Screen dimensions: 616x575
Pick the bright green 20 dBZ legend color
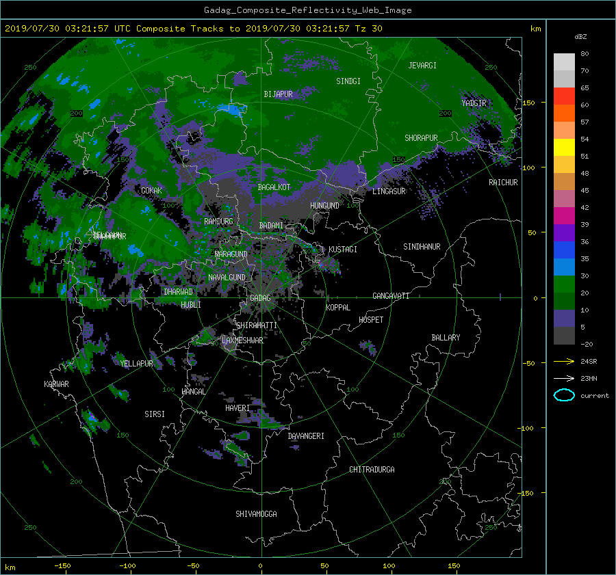[x=564, y=284]
